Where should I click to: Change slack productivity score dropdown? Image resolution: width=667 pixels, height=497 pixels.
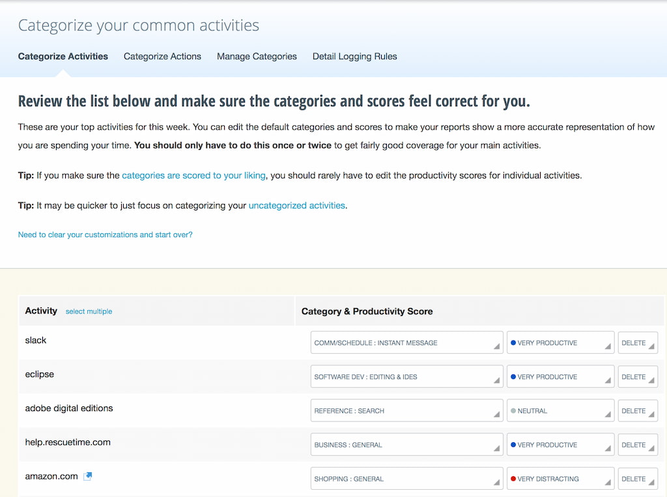coord(560,343)
